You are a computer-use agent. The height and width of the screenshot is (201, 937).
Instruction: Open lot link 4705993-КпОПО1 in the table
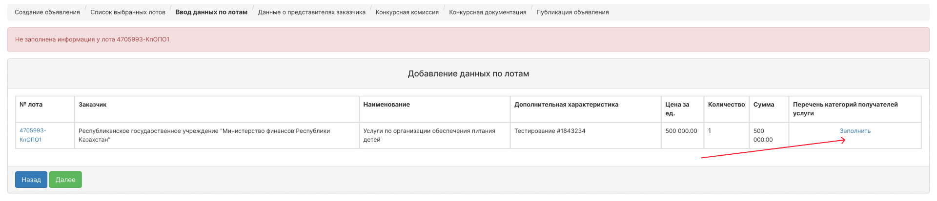[x=33, y=135]
